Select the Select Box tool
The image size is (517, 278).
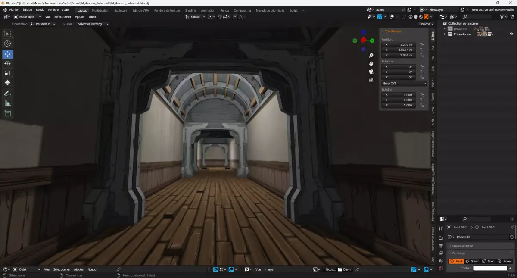(8, 34)
